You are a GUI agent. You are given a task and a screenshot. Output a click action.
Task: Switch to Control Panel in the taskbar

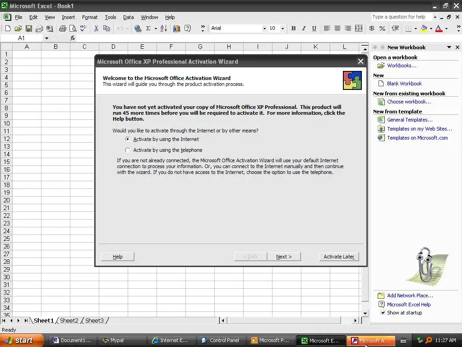(x=220, y=340)
